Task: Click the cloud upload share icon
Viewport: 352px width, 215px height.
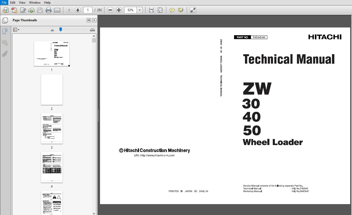Action: tap(31, 10)
